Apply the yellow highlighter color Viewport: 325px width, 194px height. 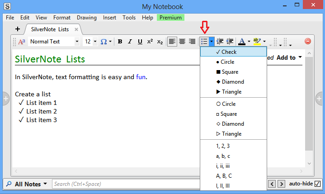coord(257,42)
